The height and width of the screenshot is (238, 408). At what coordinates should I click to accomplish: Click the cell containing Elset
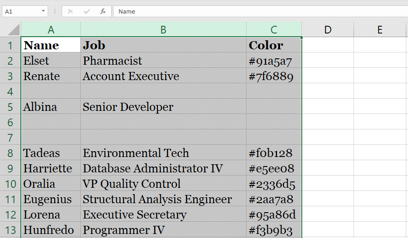(51, 61)
